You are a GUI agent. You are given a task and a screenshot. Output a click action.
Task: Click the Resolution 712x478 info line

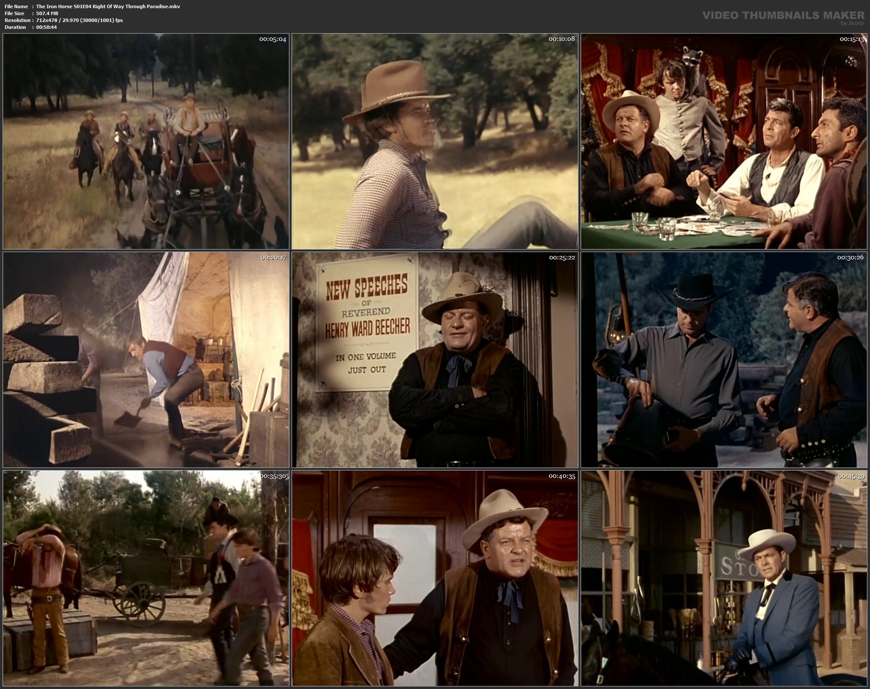[63, 20]
